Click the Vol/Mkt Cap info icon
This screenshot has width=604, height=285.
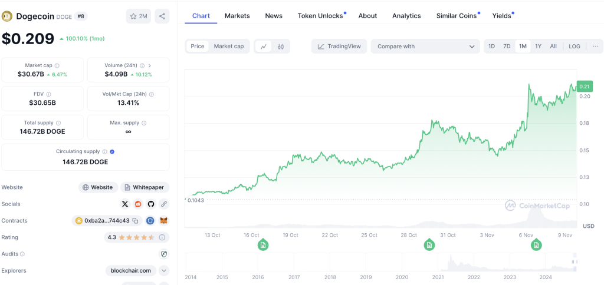click(152, 94)
